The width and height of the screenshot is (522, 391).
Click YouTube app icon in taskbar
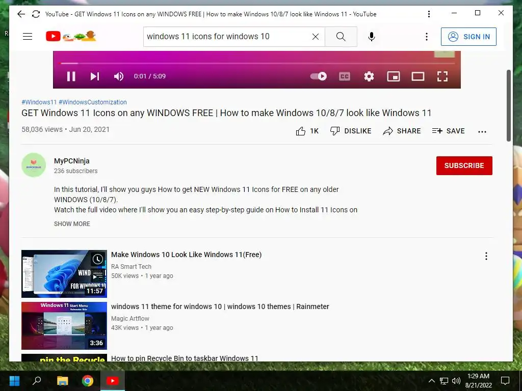click(x=113, y=381)
